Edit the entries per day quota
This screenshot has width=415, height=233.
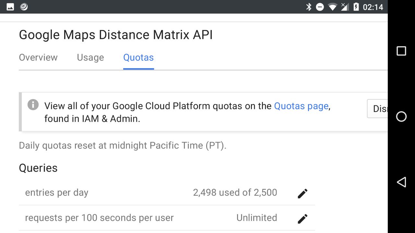coord(302,193)
